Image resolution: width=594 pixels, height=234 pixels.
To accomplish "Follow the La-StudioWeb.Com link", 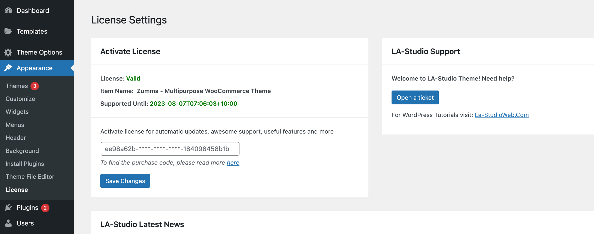I will click(x=501, y=115).
